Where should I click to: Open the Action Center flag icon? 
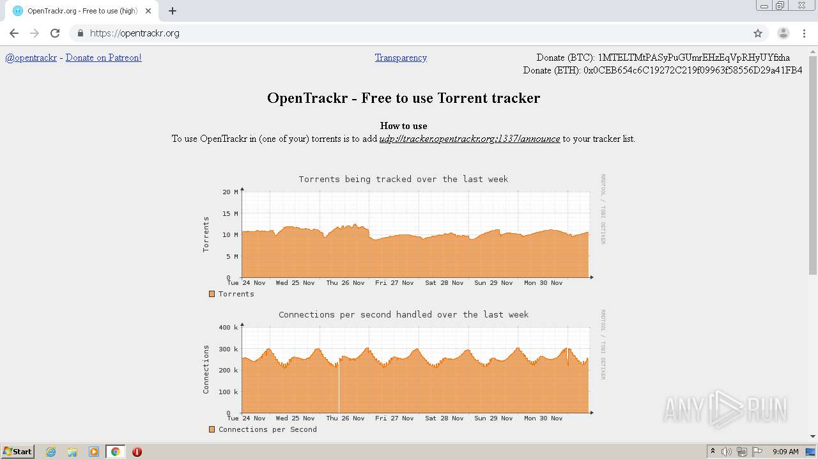tap(757, 452)
